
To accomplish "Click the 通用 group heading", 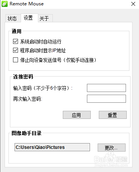I will click(16, 31).
